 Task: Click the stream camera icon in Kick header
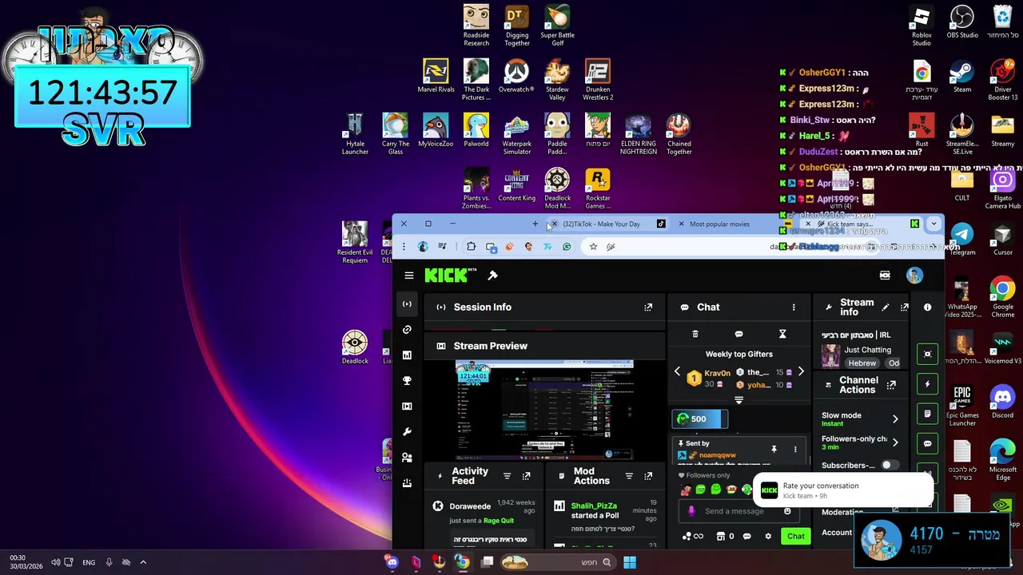(x=885, y=276)
